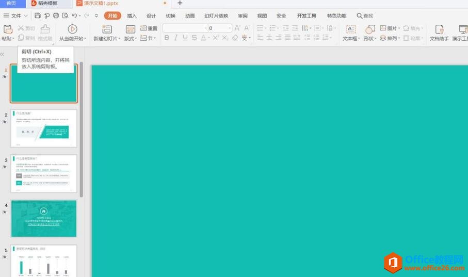Select slide 4 thumbnail in slide panel
The image size is (468, 277).
(x=44, y=218)
